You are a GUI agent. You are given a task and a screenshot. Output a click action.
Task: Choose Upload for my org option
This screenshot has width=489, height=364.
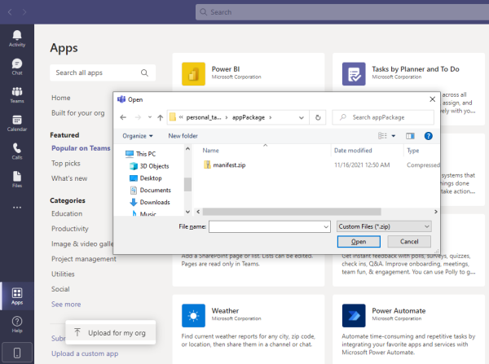click(111, 333)
